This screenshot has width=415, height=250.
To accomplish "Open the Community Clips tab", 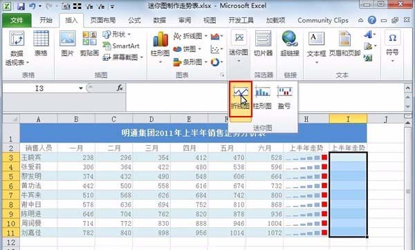I will [323, 20].
